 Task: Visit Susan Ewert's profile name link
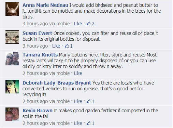point(37,33)
